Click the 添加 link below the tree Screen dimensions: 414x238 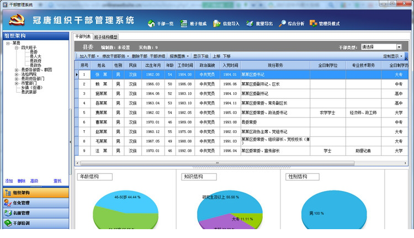9,181
